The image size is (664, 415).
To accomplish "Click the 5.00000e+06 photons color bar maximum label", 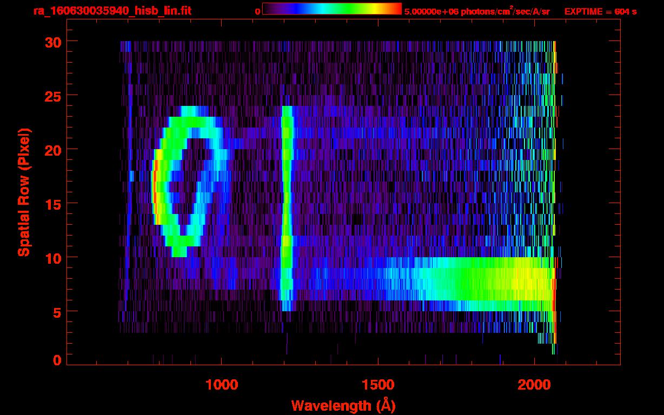I will 477,11.
